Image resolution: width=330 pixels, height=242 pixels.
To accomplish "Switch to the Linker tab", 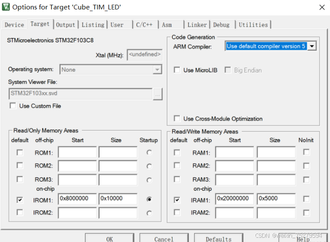I will point(197,25).
